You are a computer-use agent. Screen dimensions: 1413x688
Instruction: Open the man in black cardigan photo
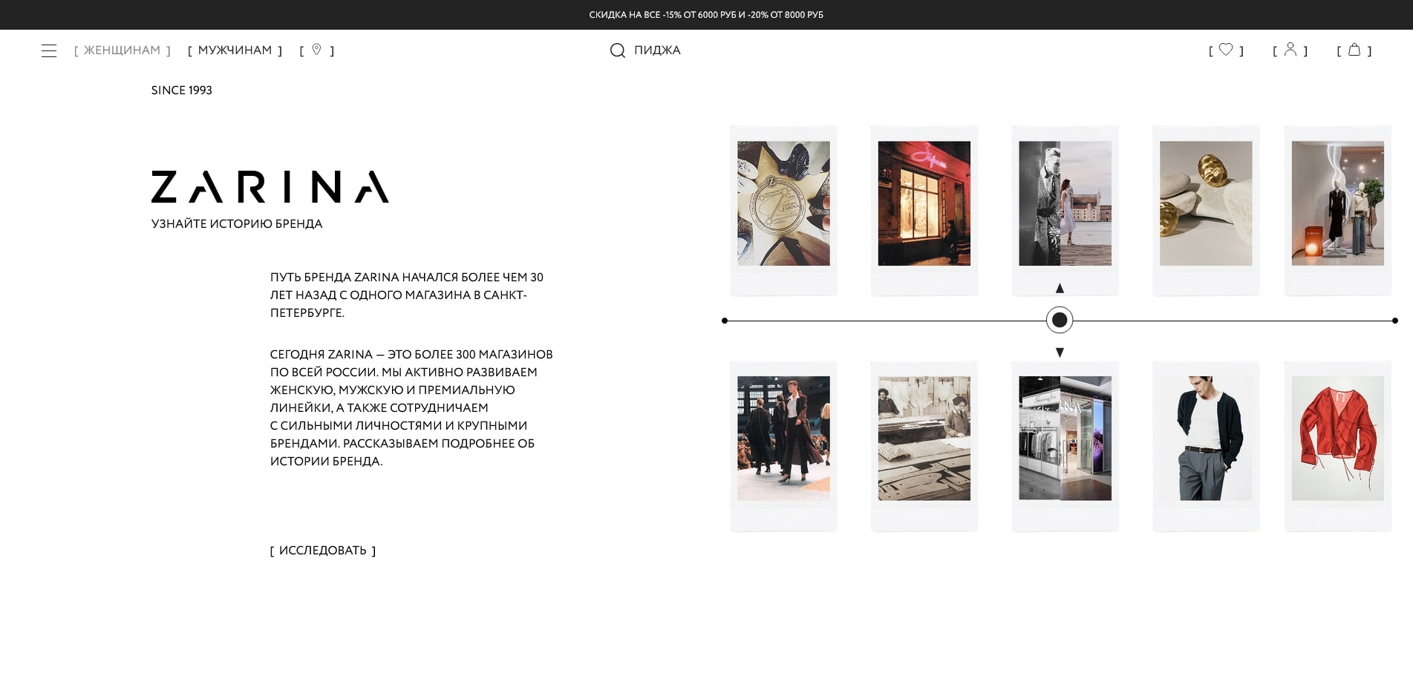pyautogui.click(x=1206, y=446)
